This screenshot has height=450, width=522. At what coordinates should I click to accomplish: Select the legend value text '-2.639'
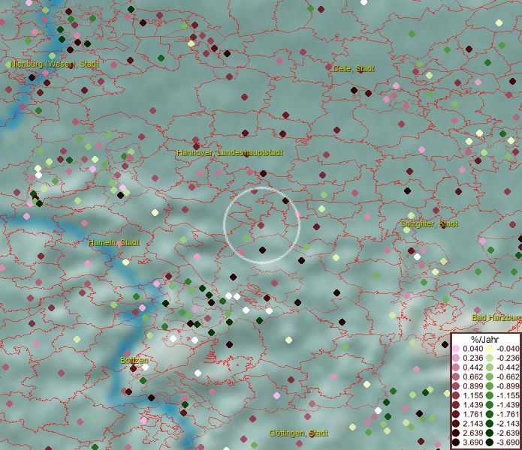[x=508, y=433]
